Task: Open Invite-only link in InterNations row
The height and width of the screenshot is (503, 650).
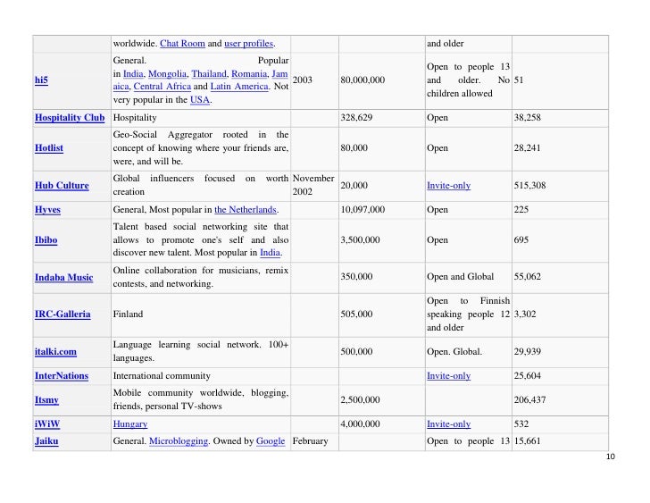Action: click(x=448, y=376)
